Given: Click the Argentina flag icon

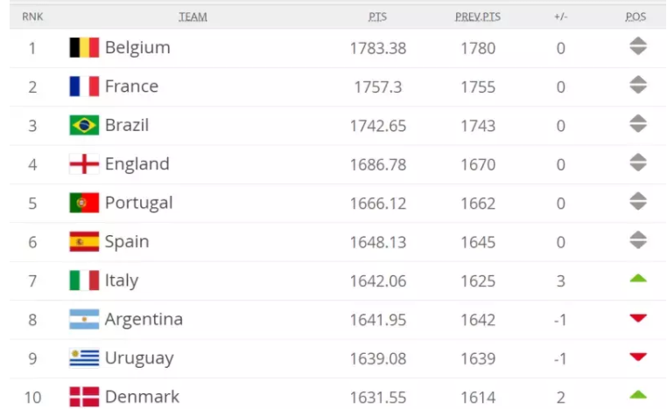Looking at the screenshot, I should [84, 319].
